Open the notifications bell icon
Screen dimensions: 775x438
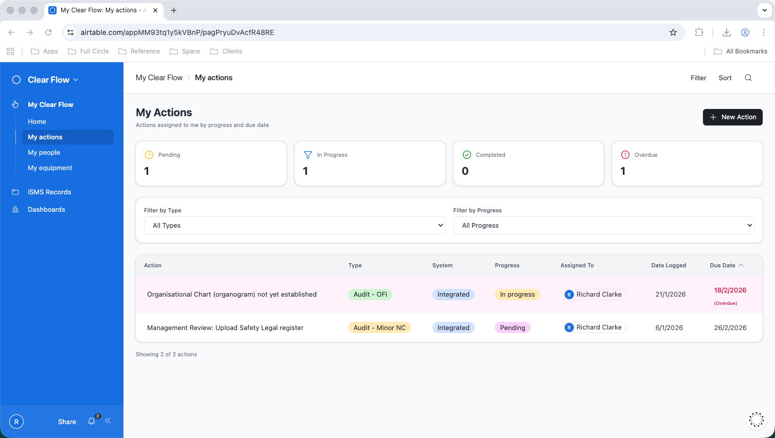click(x=92, y=422)
